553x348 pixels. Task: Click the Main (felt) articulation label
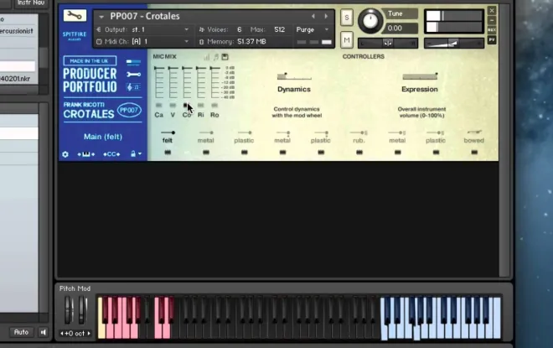pyautogui.click(x=103, y=137)
